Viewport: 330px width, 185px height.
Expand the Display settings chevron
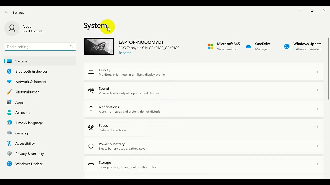317,72
